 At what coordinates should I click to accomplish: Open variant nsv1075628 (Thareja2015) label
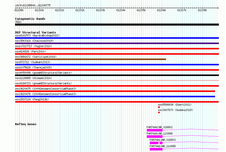click(x=34, y=67)
